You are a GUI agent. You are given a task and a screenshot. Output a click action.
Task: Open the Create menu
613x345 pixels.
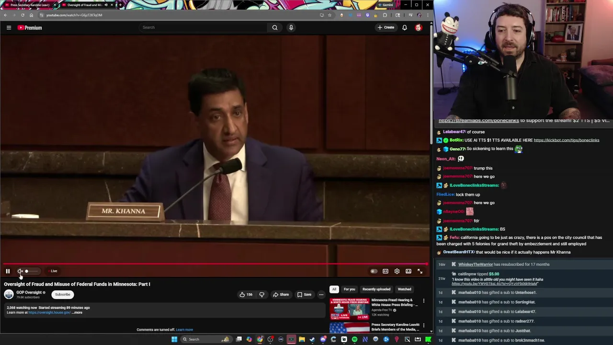tap(386, 27)
